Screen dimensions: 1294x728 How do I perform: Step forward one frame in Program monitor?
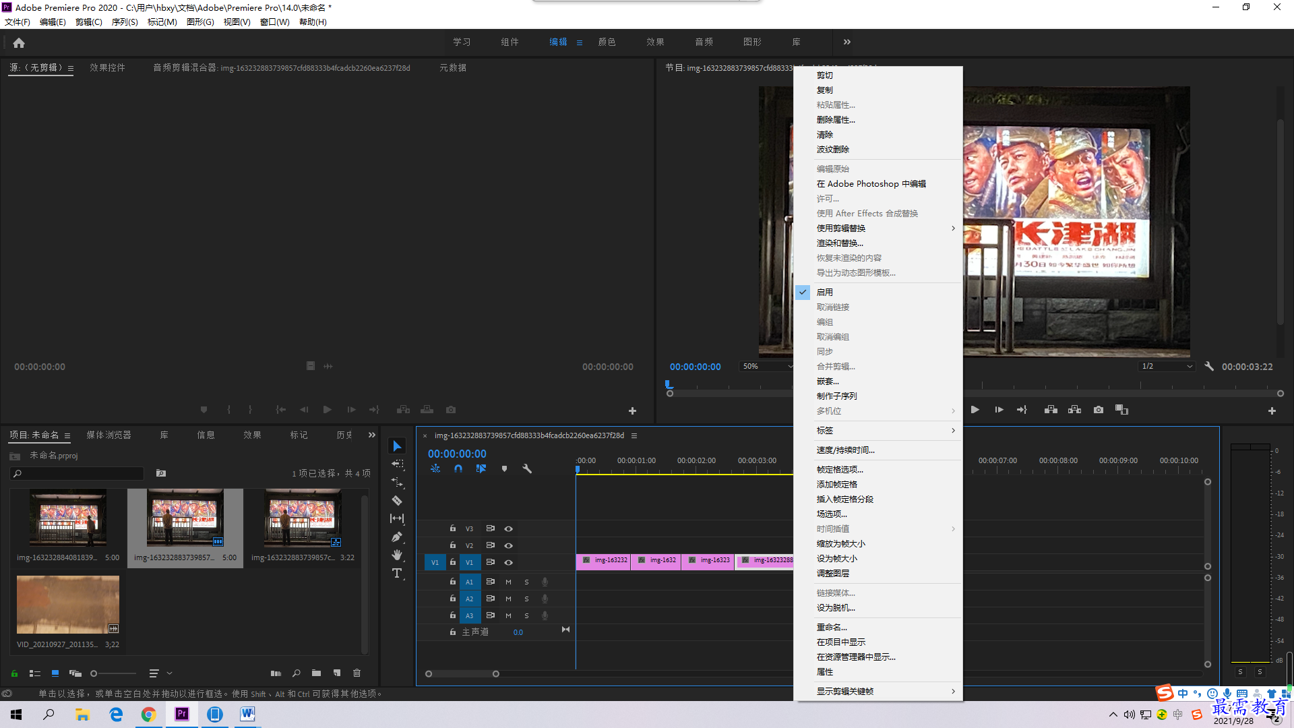coord(999,410)
